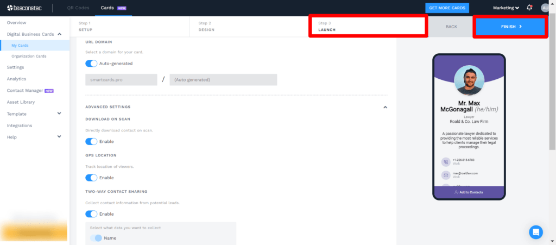This screenshot has height=245, width=556.
Task: Switch to the Cards tab
Action: click(x=113, y=8)
